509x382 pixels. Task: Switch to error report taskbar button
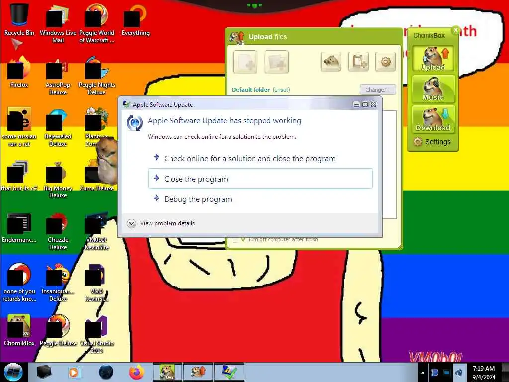(229, 372)
